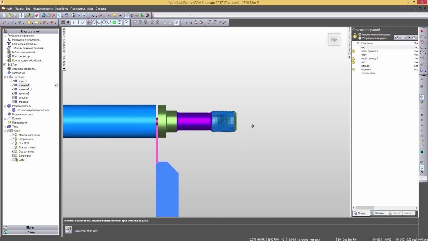Open a file with the folder icon
The height and width of the screenshot is (241, 428).
9,15
